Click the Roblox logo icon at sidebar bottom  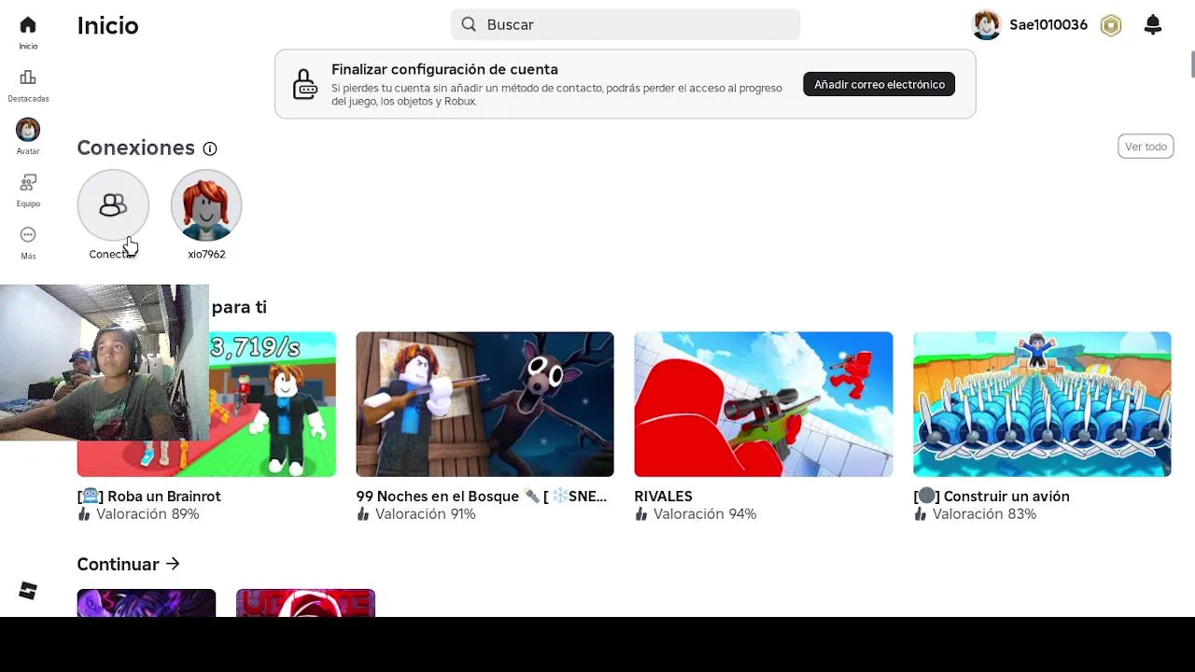[x=28, y=590]
